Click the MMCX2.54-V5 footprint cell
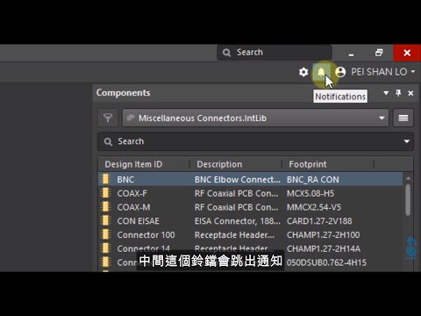Screen dimensions: 421x316 point(314,207)
